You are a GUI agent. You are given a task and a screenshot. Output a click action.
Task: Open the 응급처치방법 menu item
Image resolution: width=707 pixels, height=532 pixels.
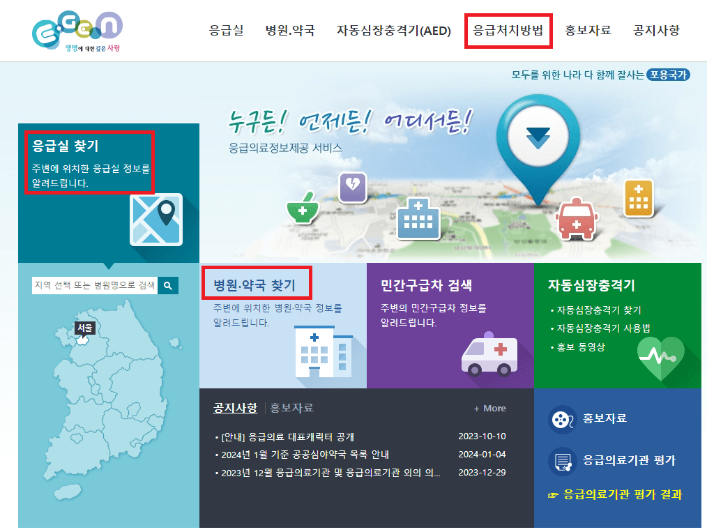(x=508, y=30)
